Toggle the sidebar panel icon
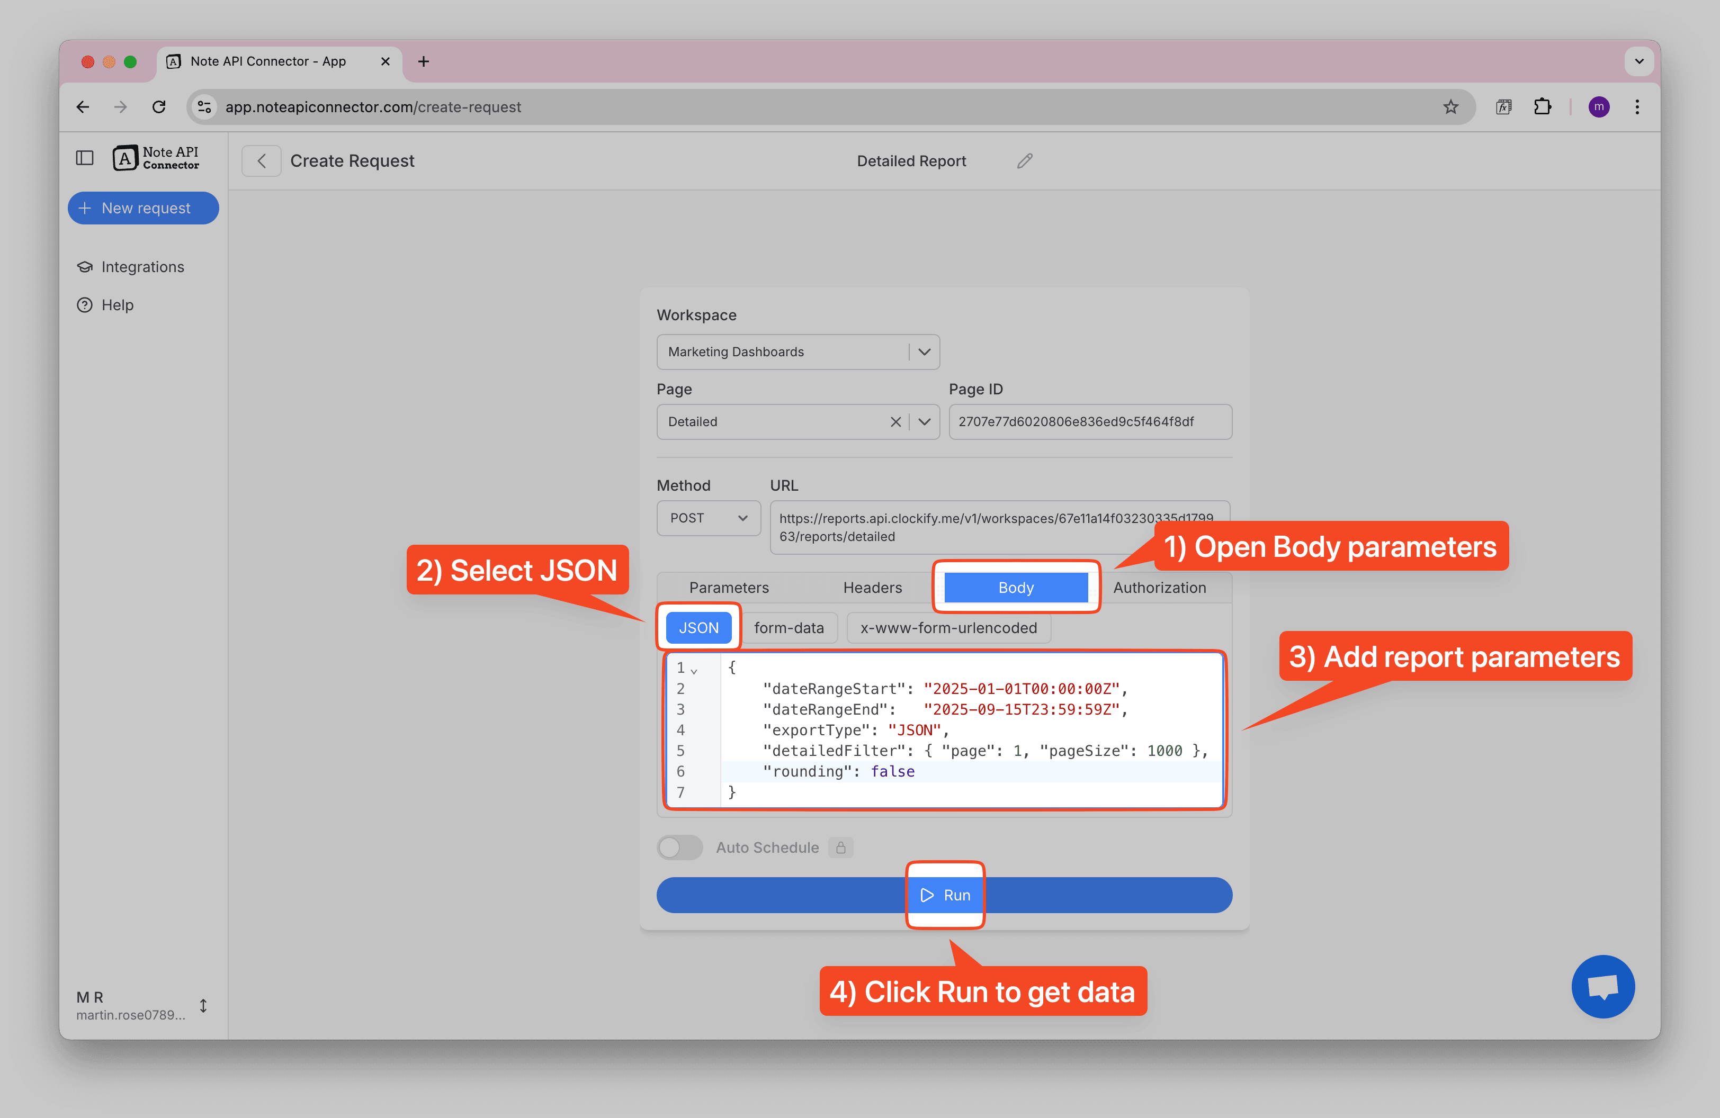The image size is (1720, 1118). pyautogui.click(x=85, y=158)
